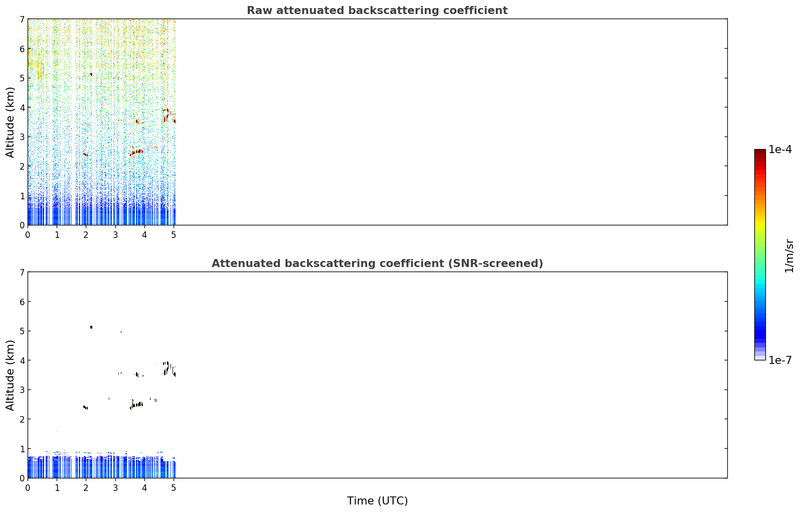Click the y-axis tick '4' in bottom plot
This screenshot has height=512, width=800.
22,360
